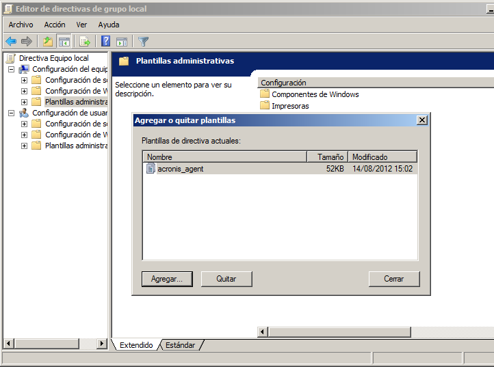The image size is (494, 367).
Task: Collapse the Configuración de usuario node
Action: (12, 113)
